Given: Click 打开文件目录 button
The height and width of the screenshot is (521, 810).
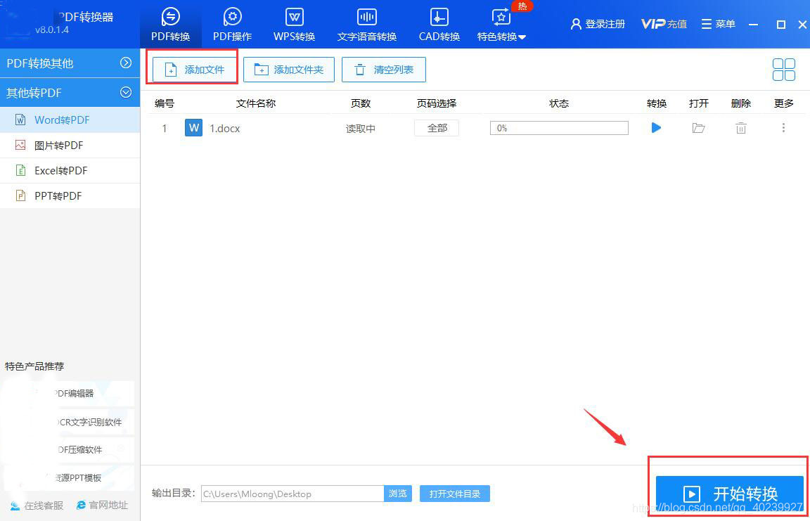Looking at the screenshot, I should tap(455, 494).
